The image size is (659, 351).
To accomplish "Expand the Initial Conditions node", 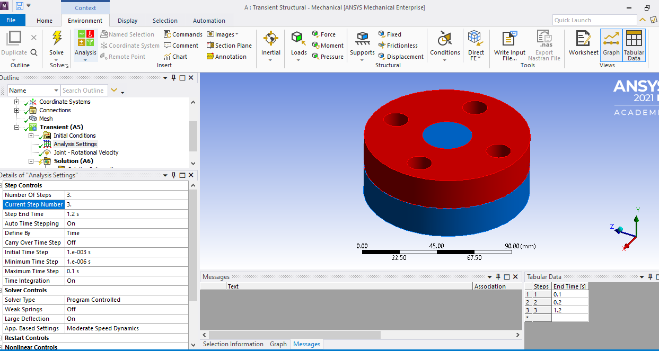I will coord(31,136).
